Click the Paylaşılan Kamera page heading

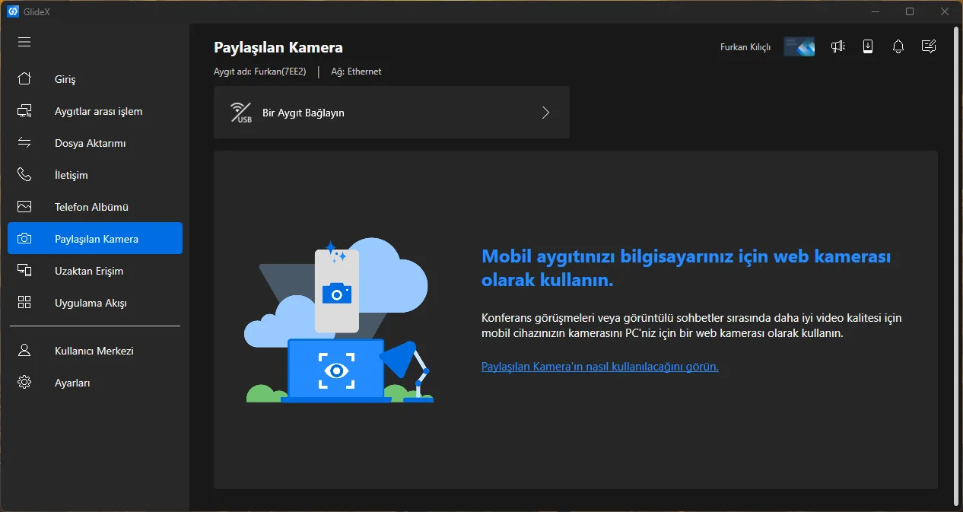point(278,47)
